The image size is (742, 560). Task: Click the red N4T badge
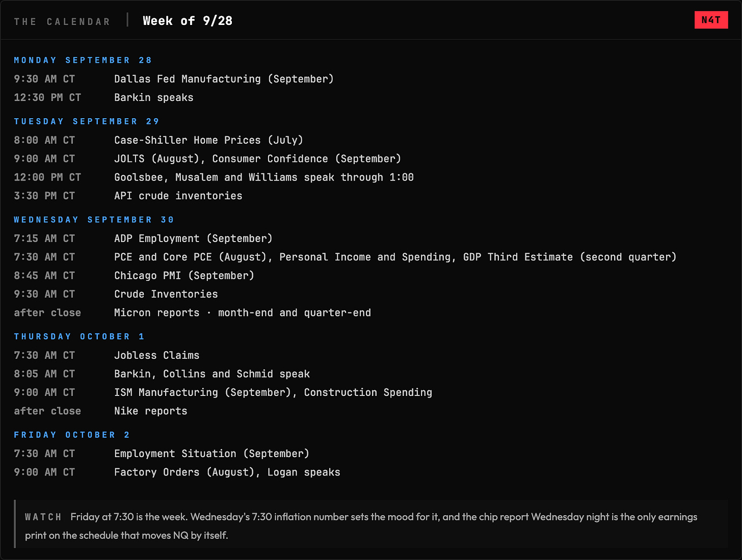point(711,20)
